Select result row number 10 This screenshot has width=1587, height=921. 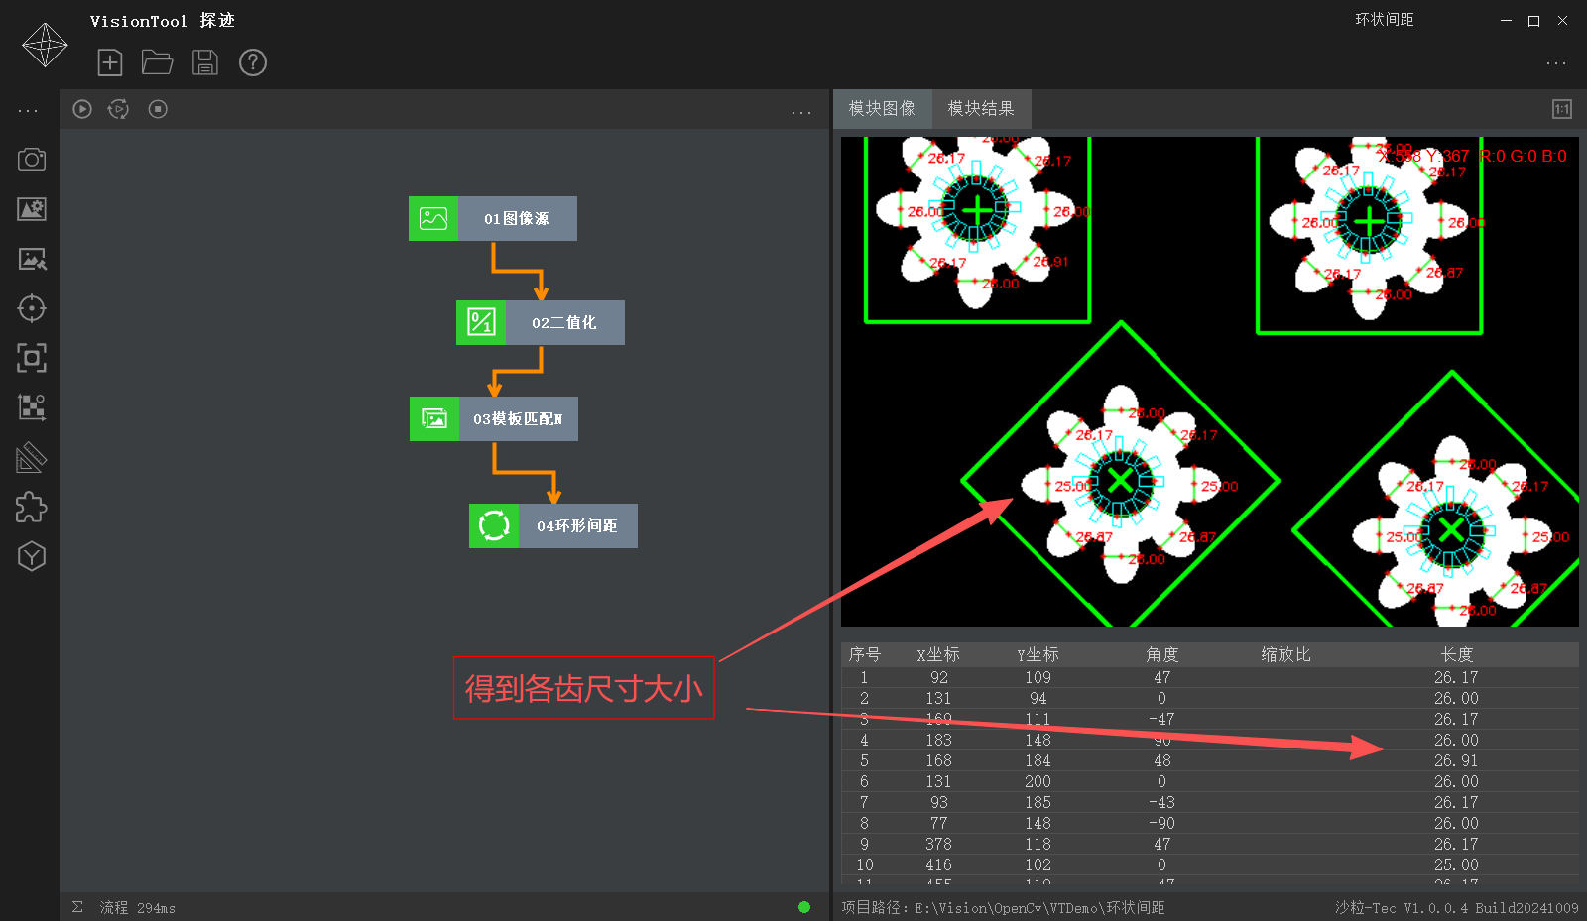click(x=1210, y=864)
